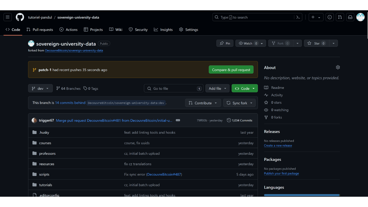Screen dimensions: 368x207
Task: Click the tutoriel-pandul owner link
Action: pyautogui.click(x=40, y=17)
